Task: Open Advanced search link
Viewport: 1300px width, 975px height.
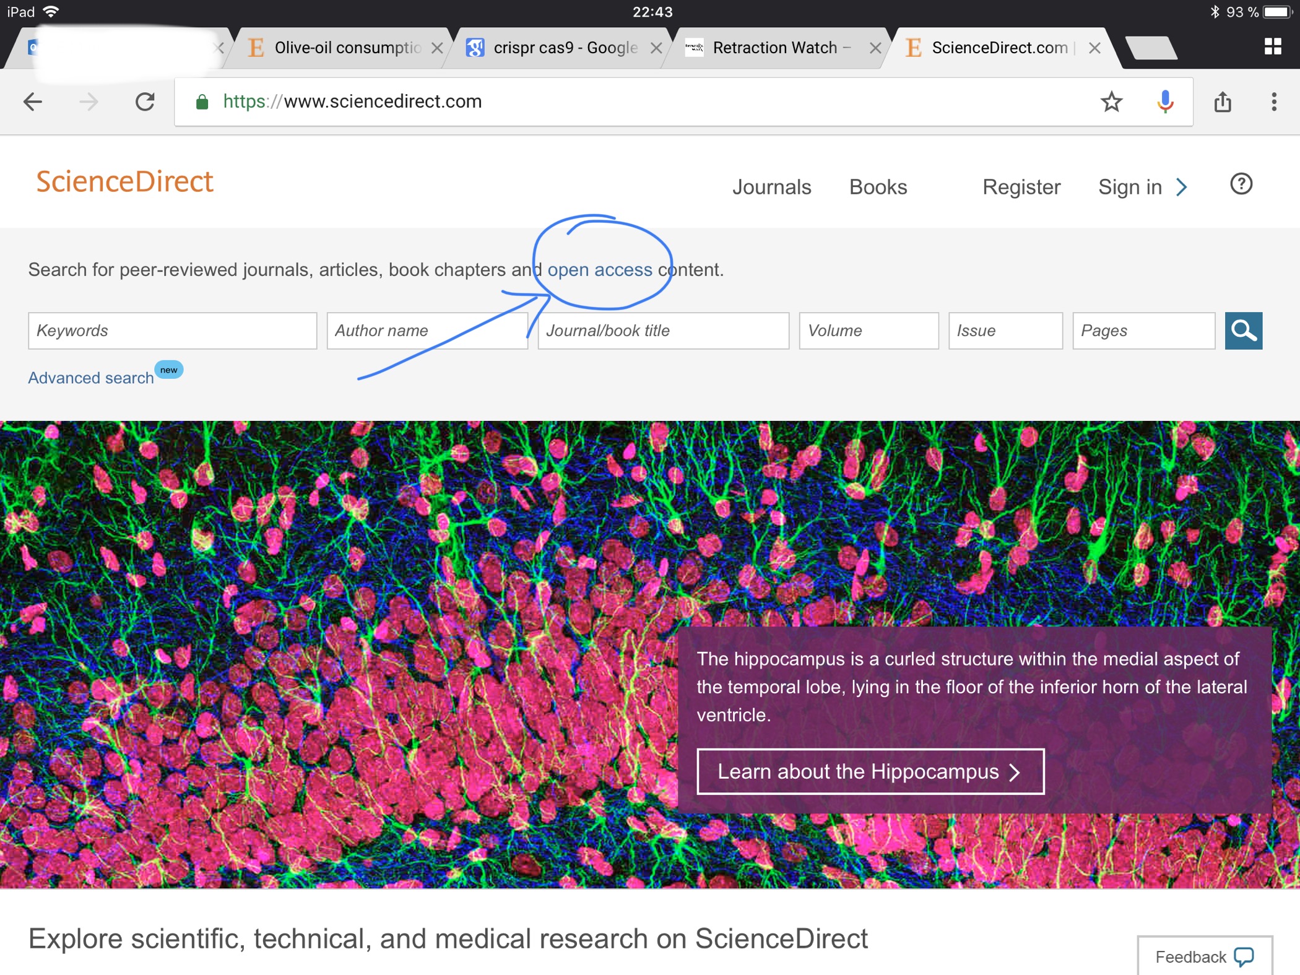Action: 91,378
